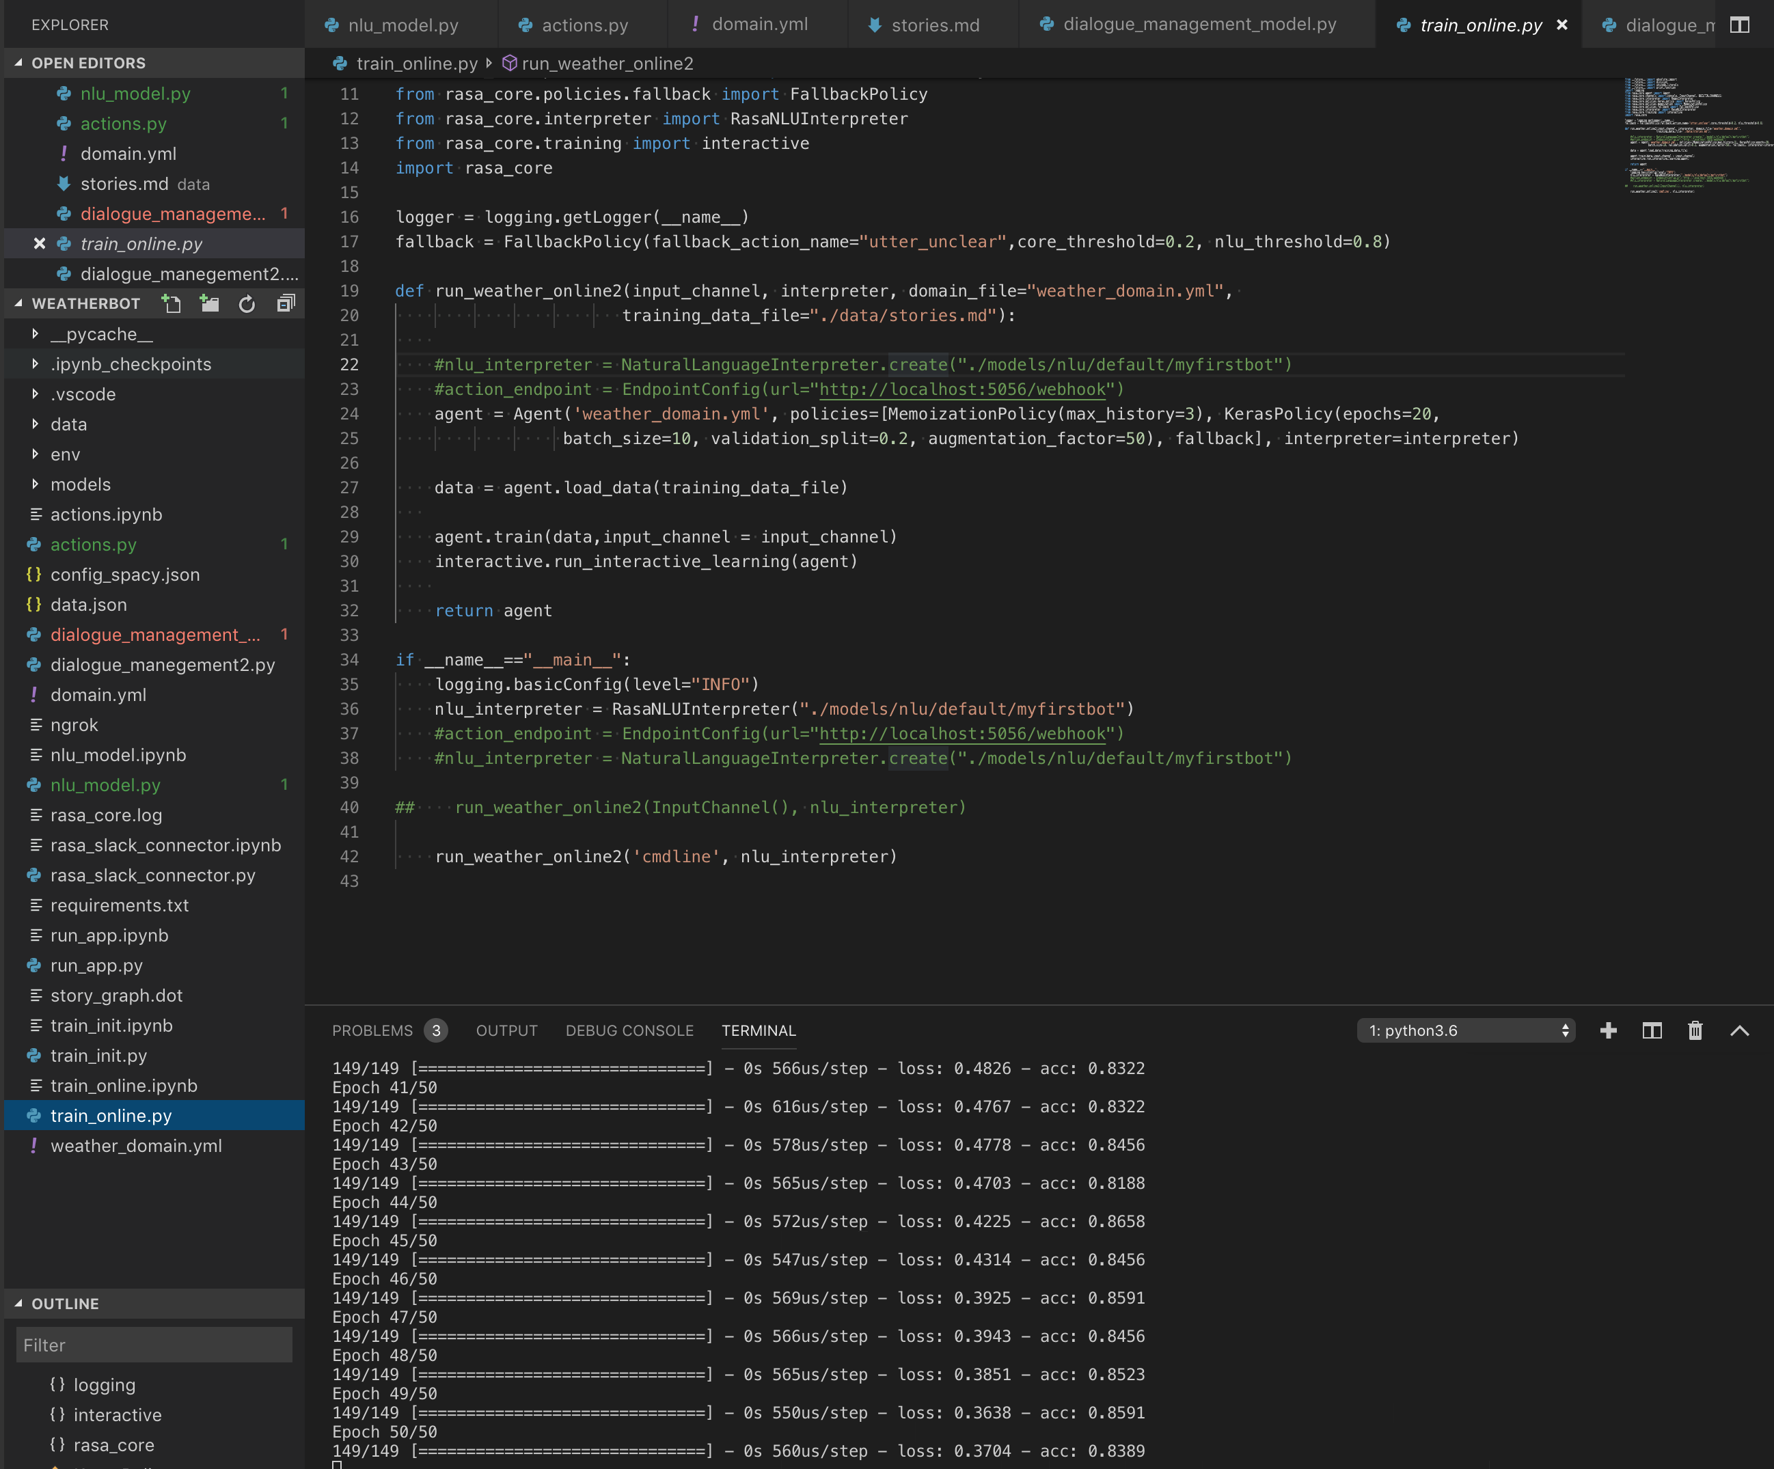Open the Debug Console tab

coord(629,1030)
